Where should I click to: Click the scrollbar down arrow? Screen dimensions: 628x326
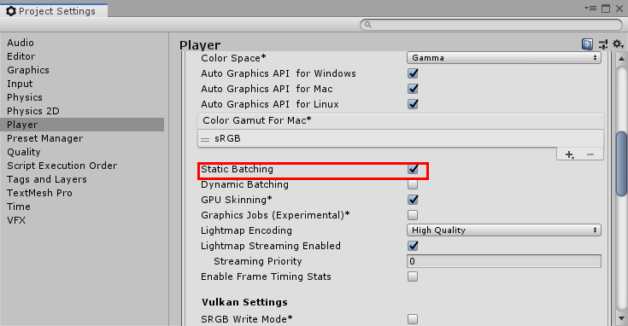pyautogui.click(x=621, y=319)
